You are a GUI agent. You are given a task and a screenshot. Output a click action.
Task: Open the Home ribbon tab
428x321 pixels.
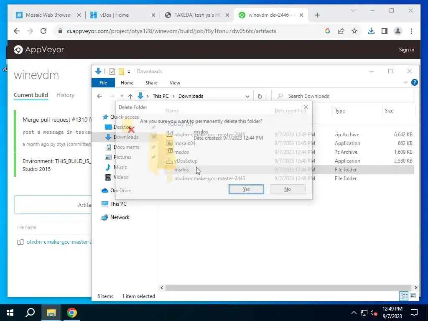(127, 83)
